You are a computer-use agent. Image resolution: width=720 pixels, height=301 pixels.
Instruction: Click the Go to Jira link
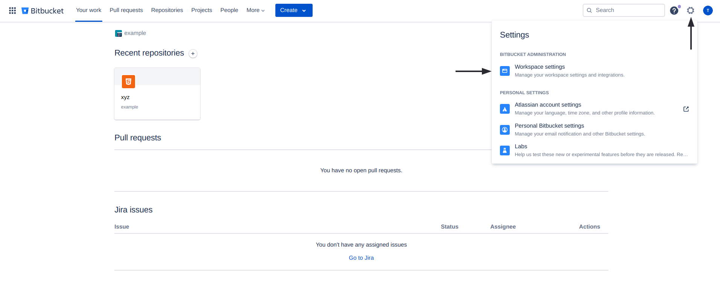[361, 258]
